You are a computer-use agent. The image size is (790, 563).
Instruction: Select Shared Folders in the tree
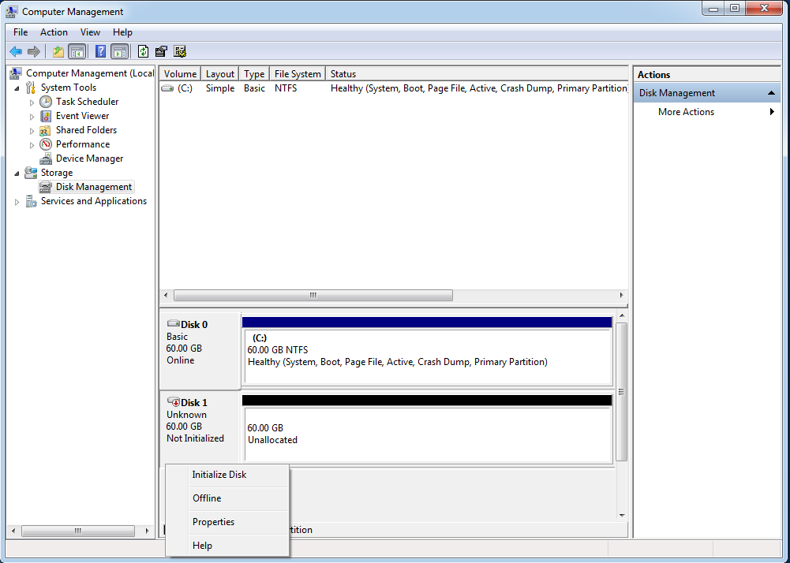(x=86, y=129)
